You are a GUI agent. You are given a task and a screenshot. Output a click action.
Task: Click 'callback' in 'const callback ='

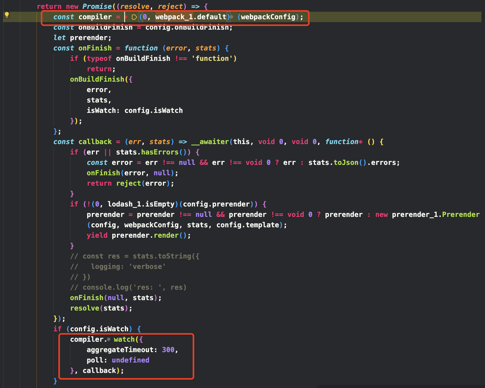click(95, 142)
